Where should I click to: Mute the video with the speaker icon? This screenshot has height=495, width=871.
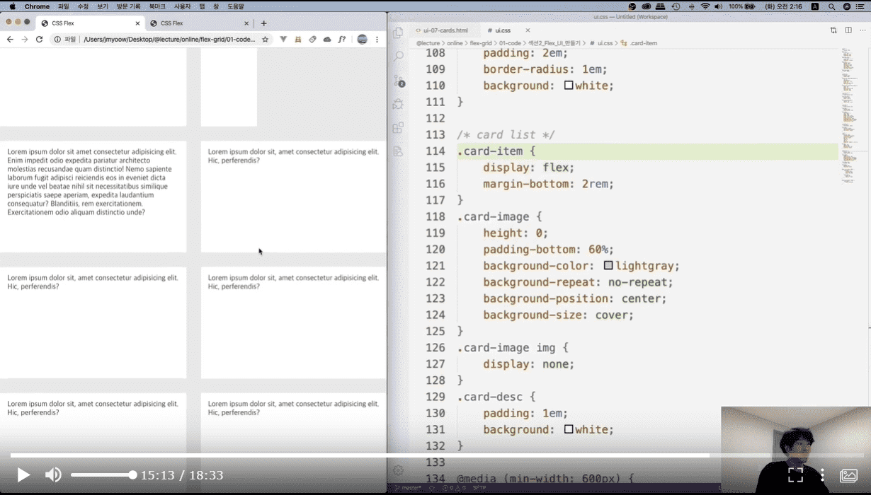pyautogui.click(x=53, y=475)
